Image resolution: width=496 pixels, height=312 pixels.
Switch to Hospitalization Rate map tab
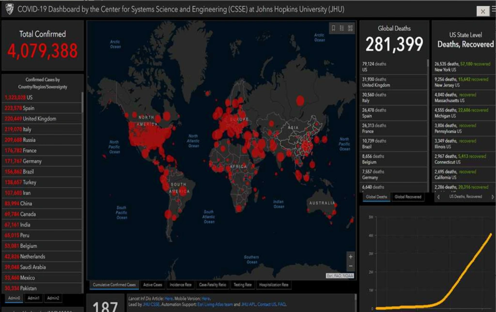274,285
